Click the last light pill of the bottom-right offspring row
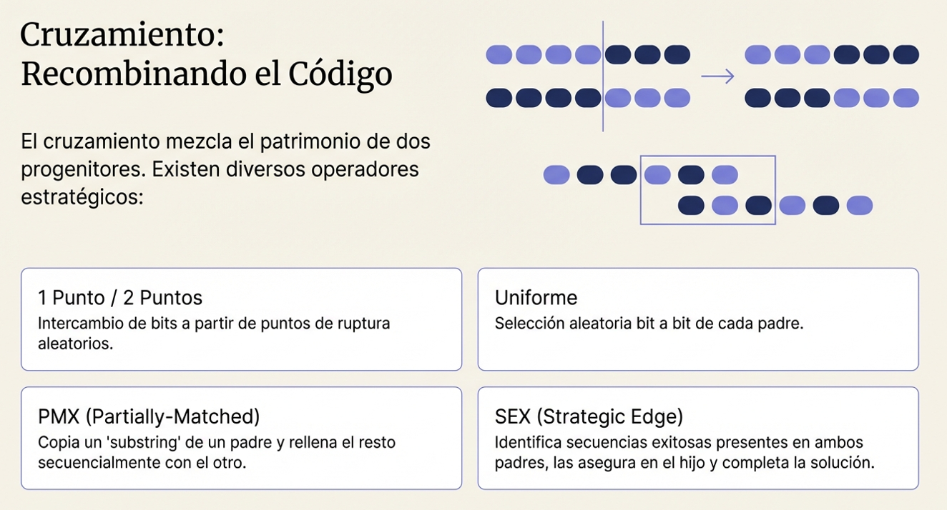Screen dimensions: 947x510 906,98
